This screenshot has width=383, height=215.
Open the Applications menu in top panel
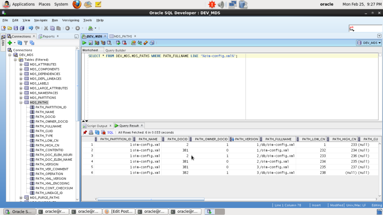(23, 4)
